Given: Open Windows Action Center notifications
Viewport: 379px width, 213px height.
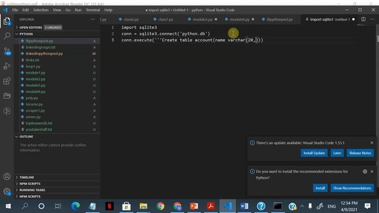Looking at the screenshot, I should 367,206.
